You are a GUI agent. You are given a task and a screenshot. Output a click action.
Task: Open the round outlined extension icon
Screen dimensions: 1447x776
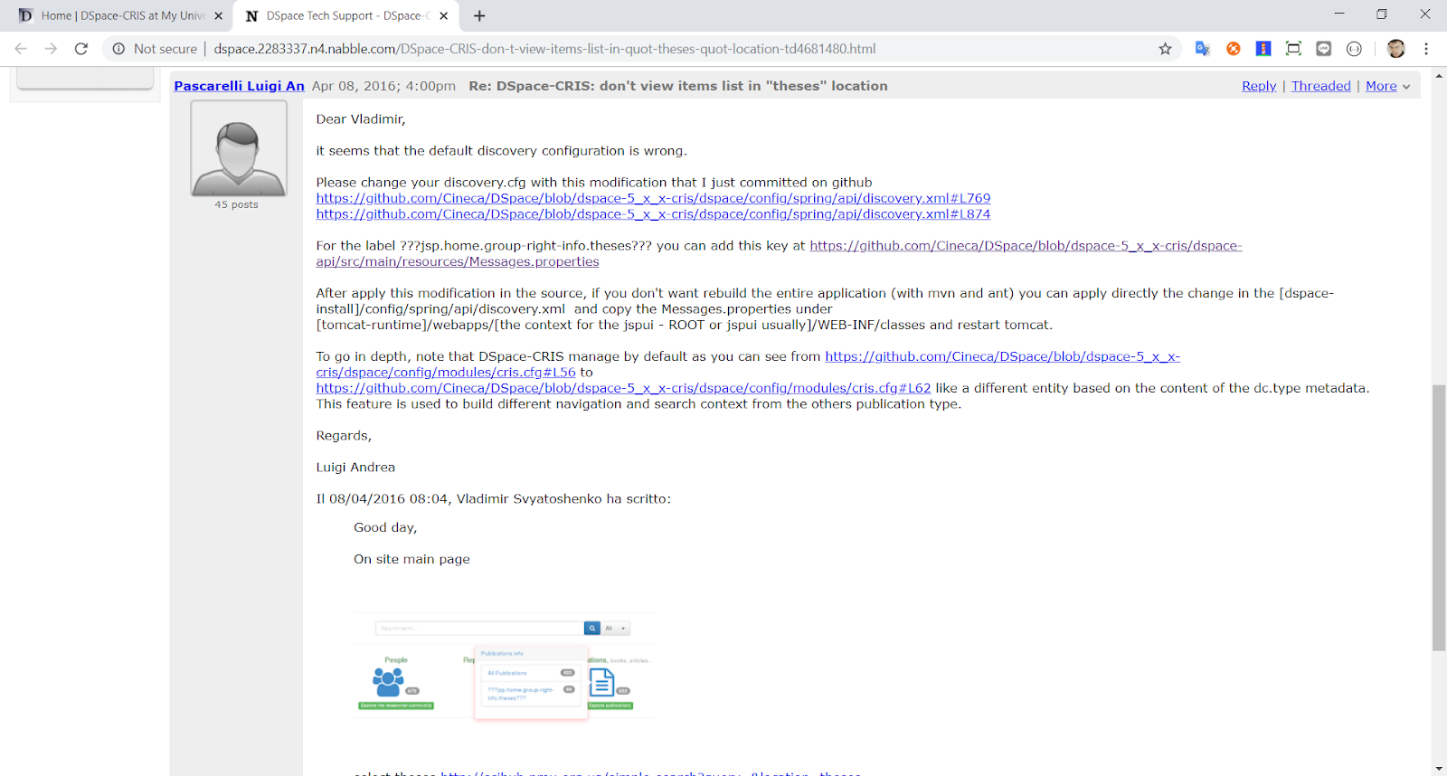(1354, 49)
